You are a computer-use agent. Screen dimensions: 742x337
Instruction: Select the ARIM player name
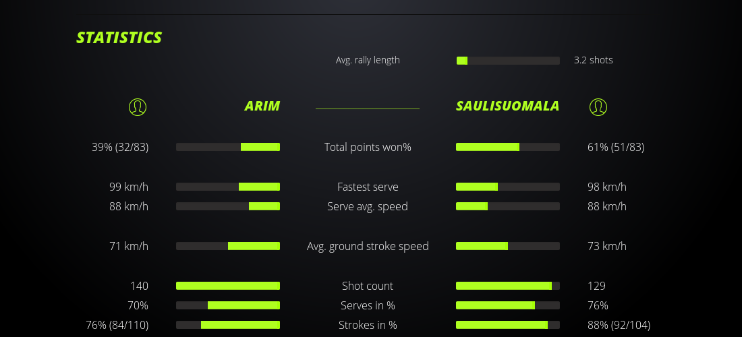click(262, 106)
